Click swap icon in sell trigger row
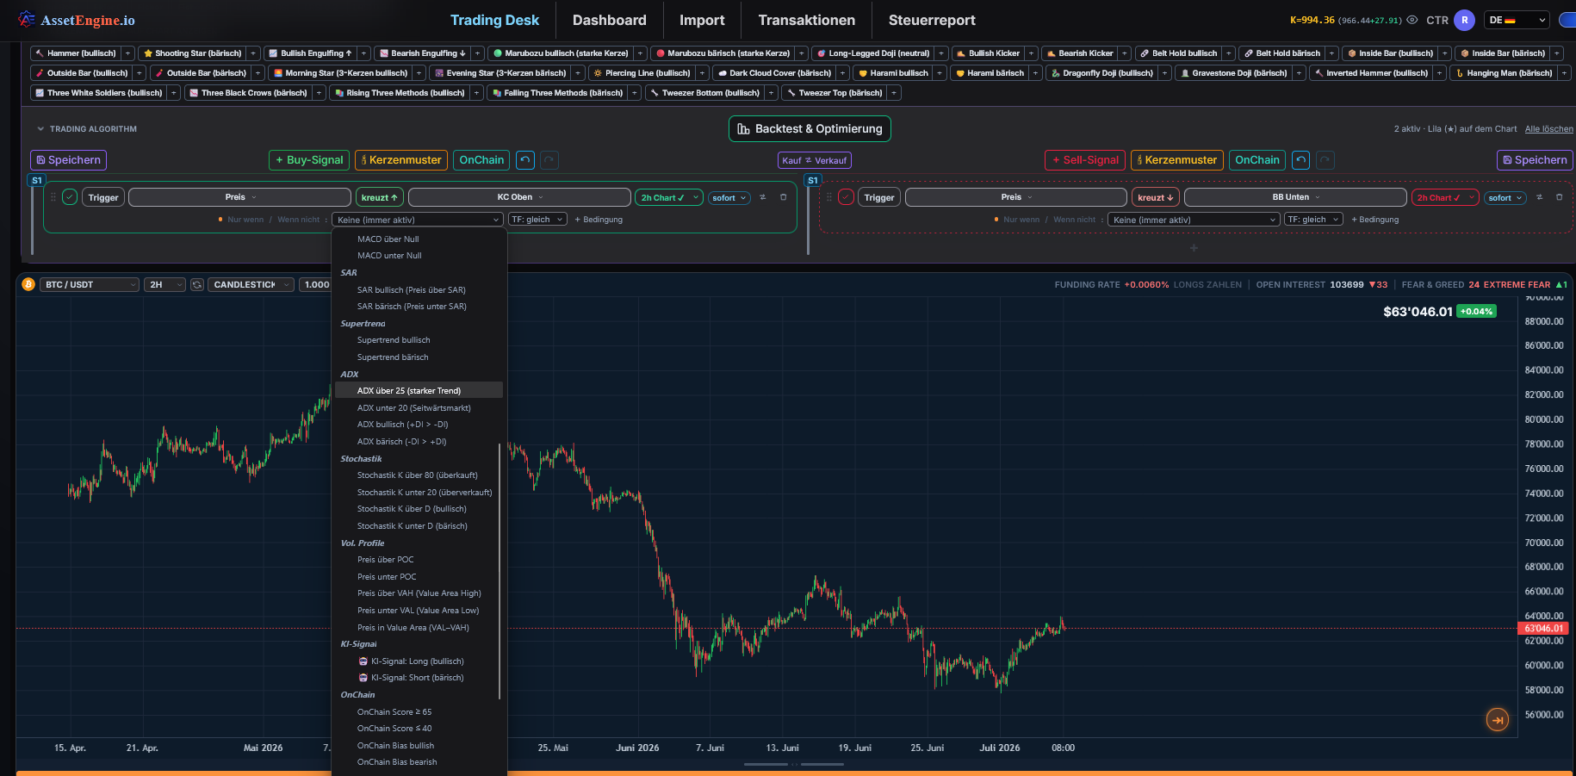1576x776 pixels. [x=1539, y=197]
